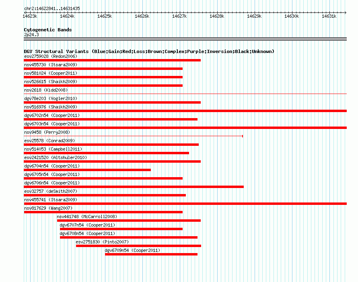Click nsv516976 (Shaikh2009) variant label
The height and width of the screenshot is (282, 358).
coord(51,107)
